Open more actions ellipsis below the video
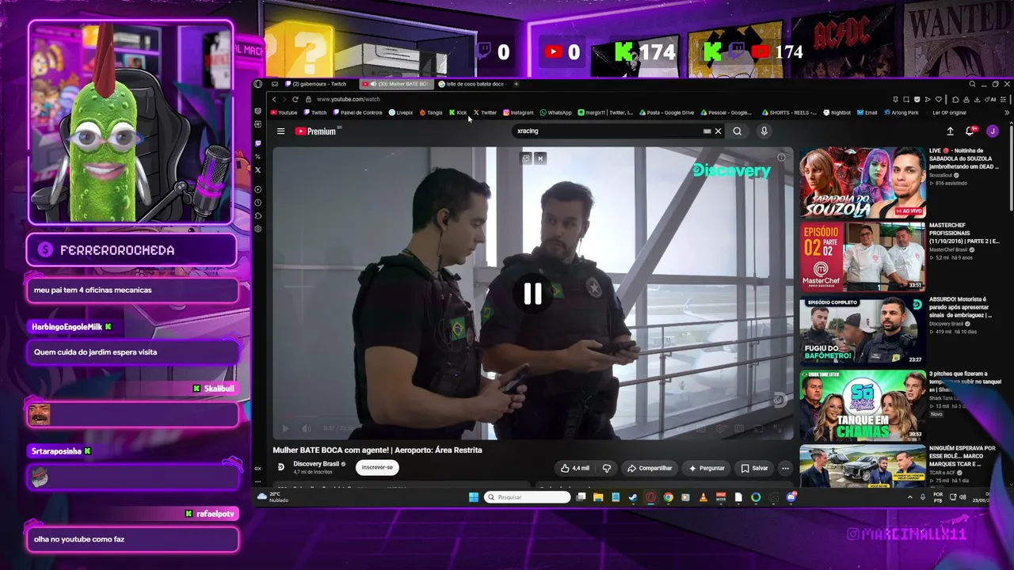The width and height of the screenshot is (1014, 570). coord(785,468)
